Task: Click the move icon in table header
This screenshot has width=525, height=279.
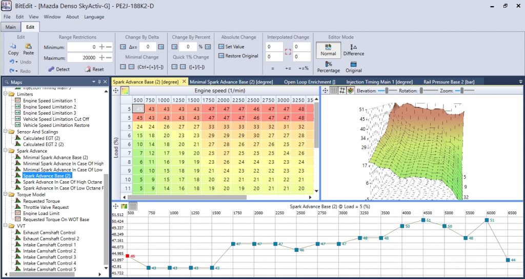Action: pos(115,91)
